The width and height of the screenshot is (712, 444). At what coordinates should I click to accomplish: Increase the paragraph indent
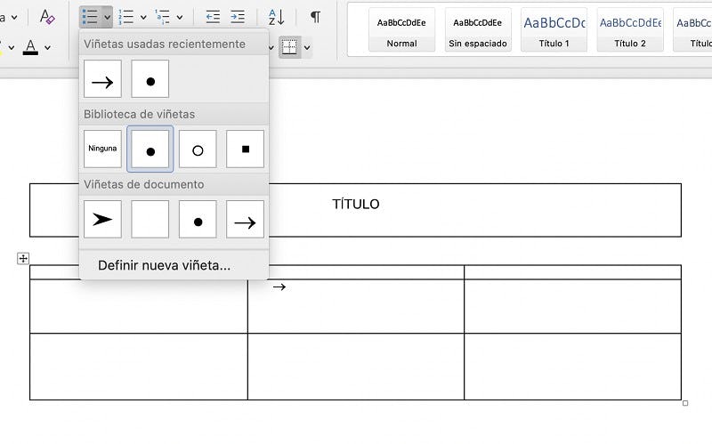(x=238, y=16)
